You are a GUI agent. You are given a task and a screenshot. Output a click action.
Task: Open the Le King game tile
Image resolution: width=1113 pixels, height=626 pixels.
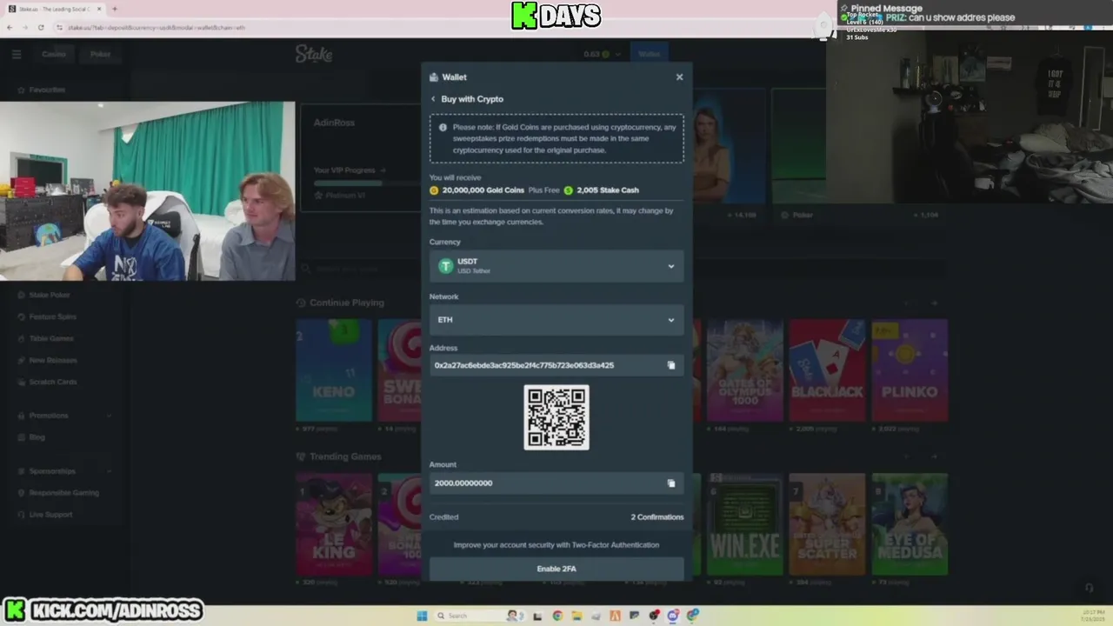[334, 524]
